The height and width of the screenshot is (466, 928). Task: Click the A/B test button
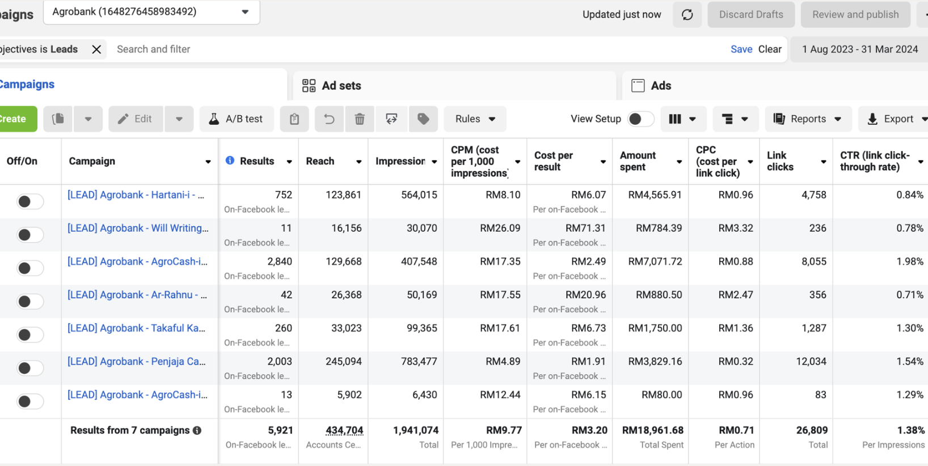tap(237, 119)
